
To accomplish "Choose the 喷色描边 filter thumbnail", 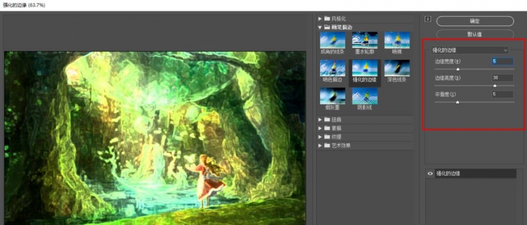I will [x=333, y=68].
